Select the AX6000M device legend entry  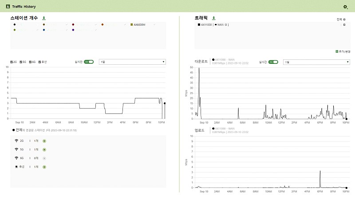tap(138, 25)
